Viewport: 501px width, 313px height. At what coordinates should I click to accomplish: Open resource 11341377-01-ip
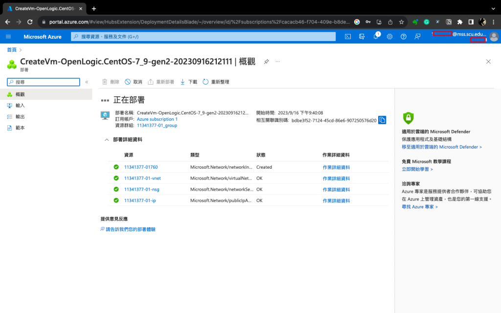click(x=140, y=201)
